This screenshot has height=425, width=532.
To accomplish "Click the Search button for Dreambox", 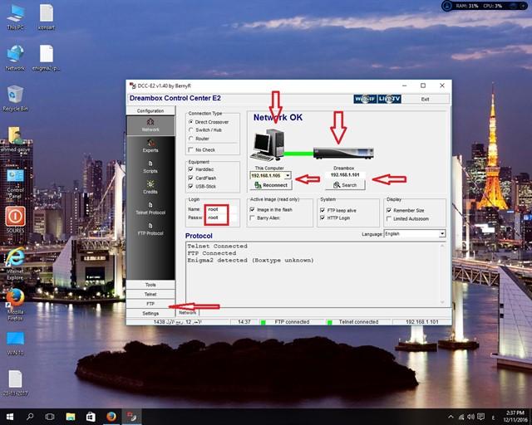I will click(345, 185).
